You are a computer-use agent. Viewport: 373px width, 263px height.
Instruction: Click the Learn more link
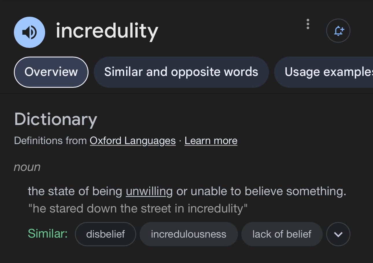211,141
